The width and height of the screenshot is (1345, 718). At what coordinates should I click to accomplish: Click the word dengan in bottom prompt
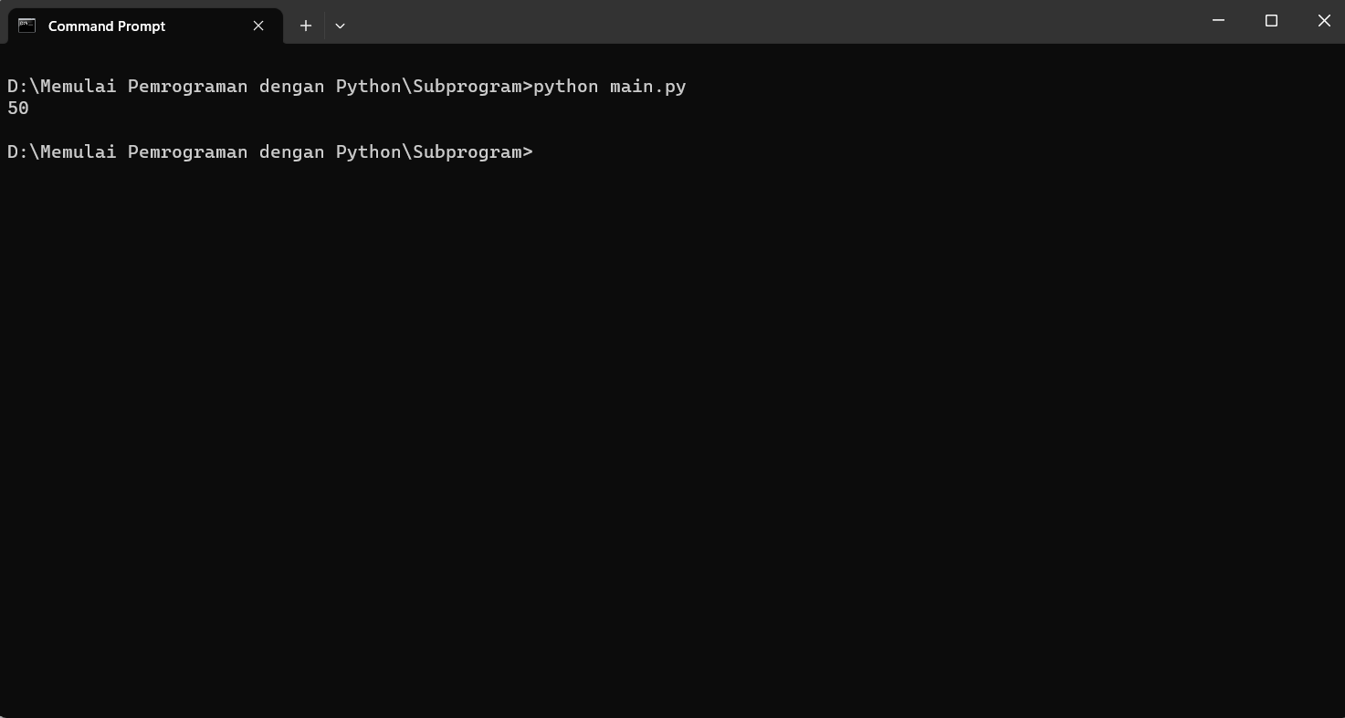(x=291, y=152)
